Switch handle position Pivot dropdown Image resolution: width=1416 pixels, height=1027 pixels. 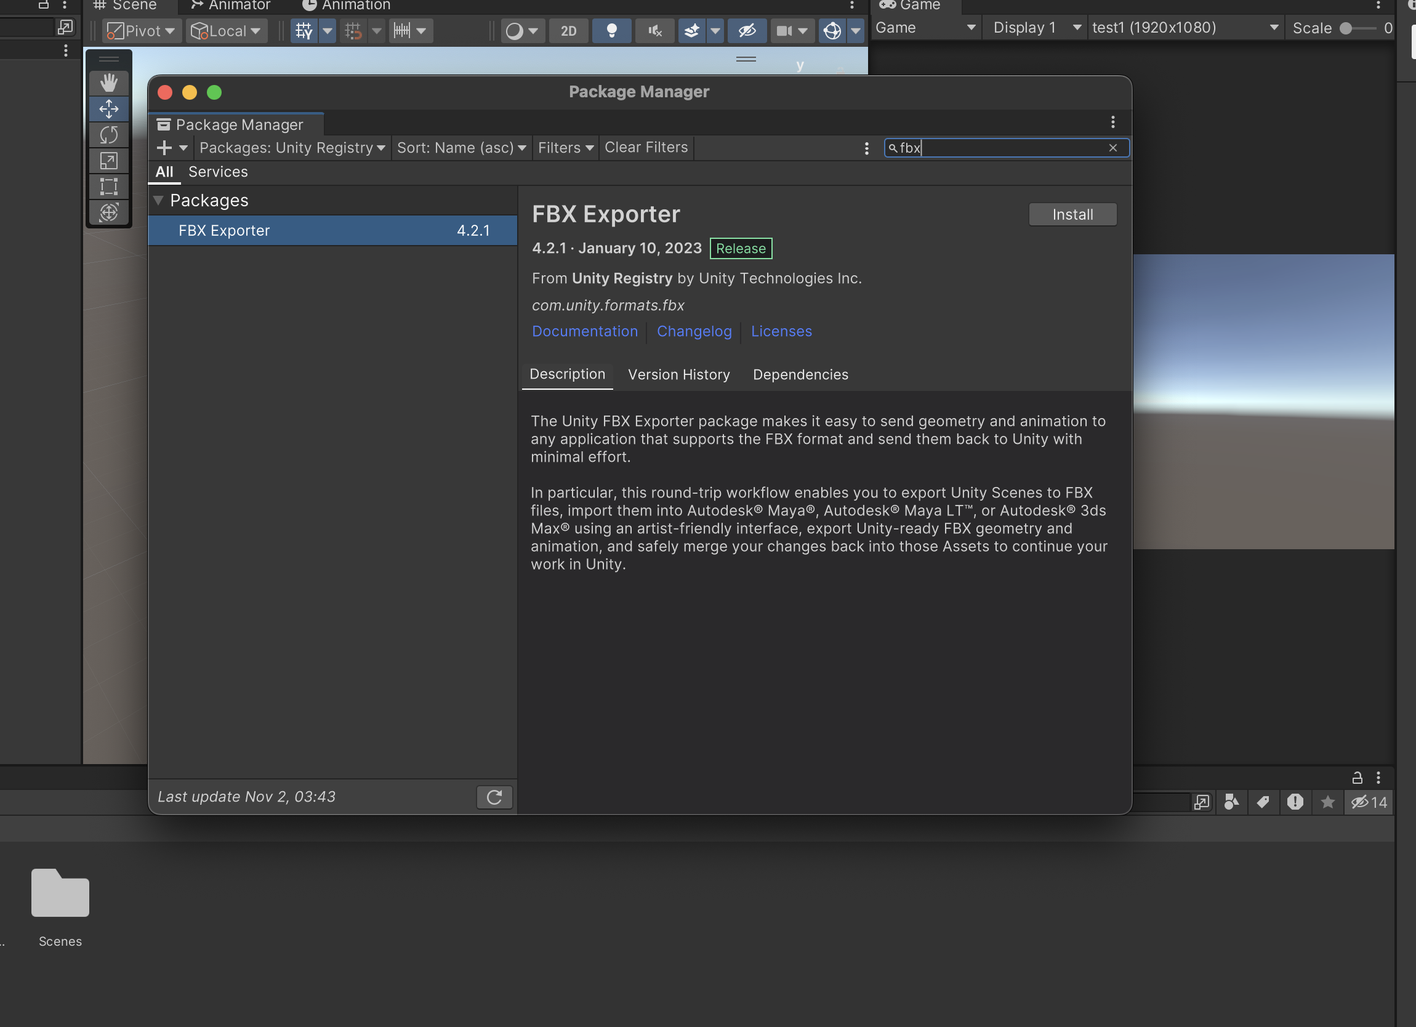[142, 31]
